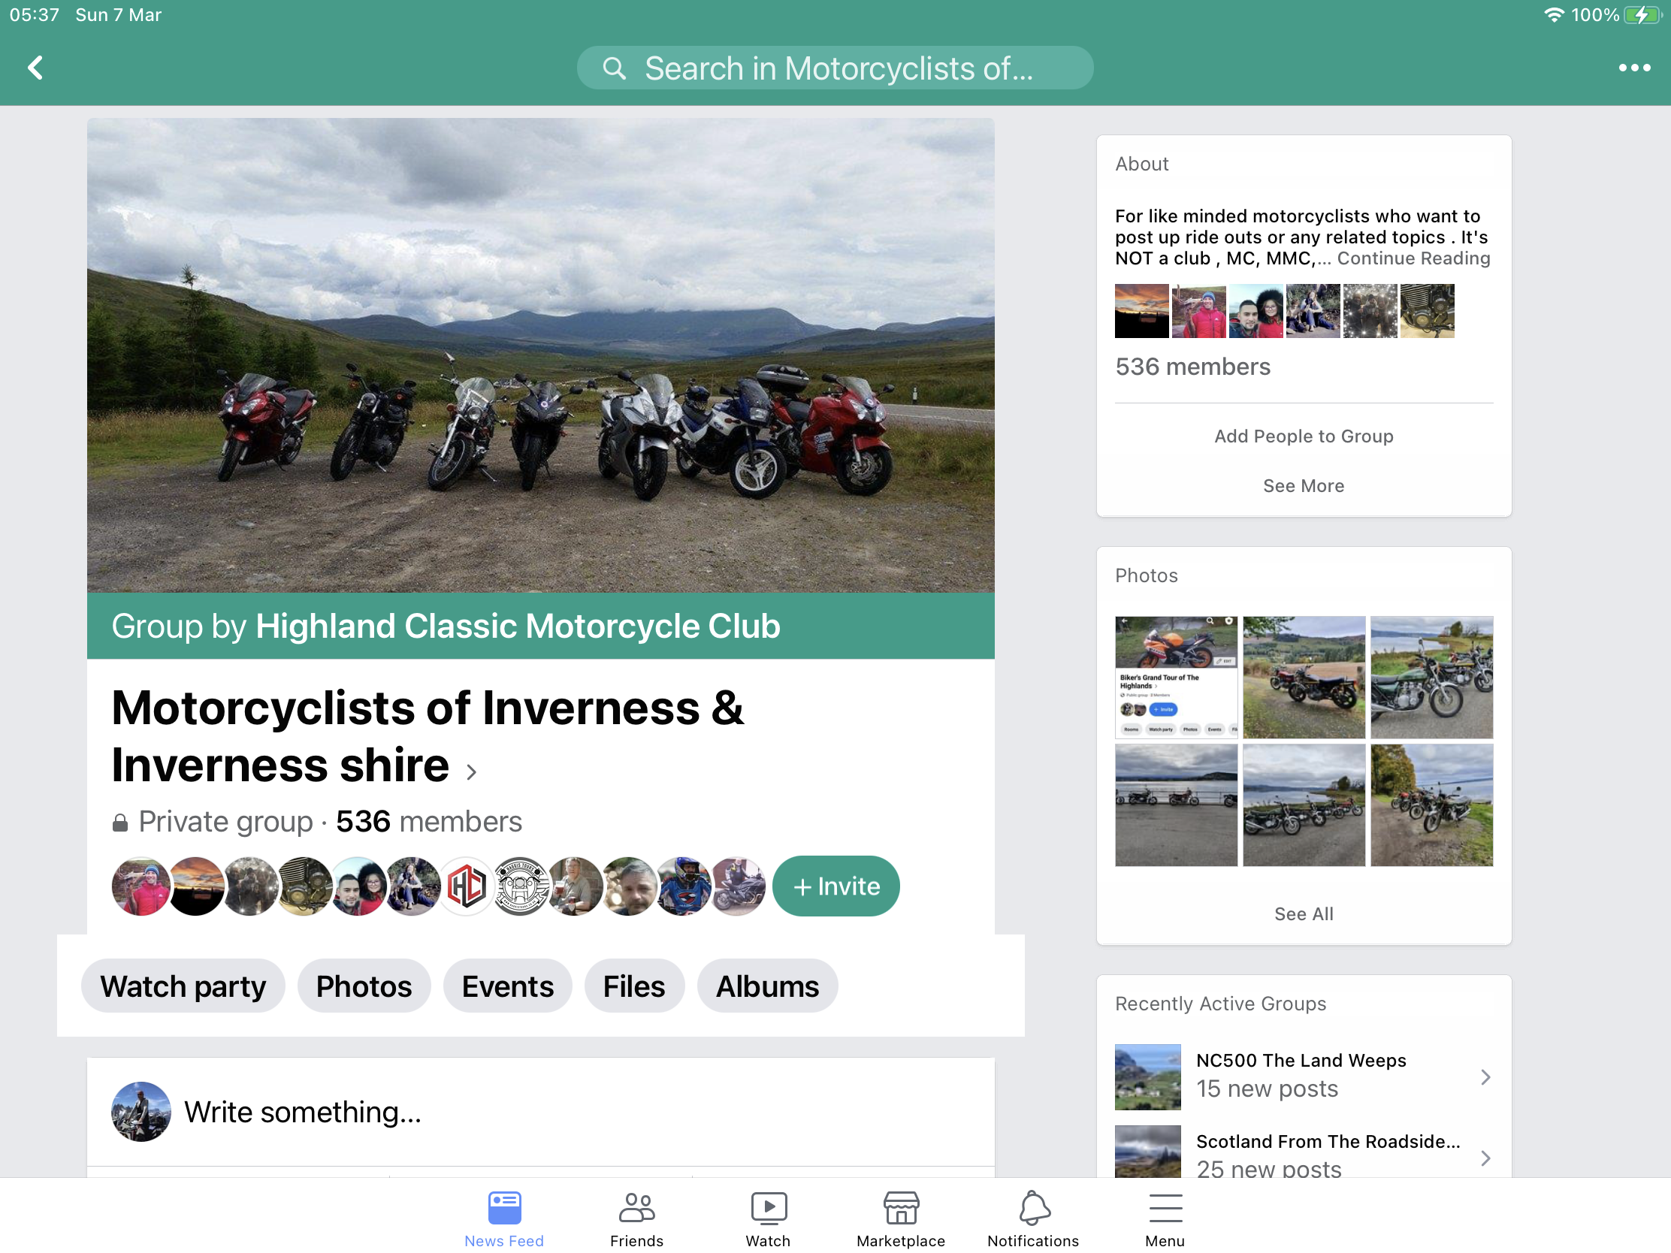Image resolution: width=1671 pixels, height=1253 pixels.
Task: Expand group details chevron beside group name
Action: [471, 772]
